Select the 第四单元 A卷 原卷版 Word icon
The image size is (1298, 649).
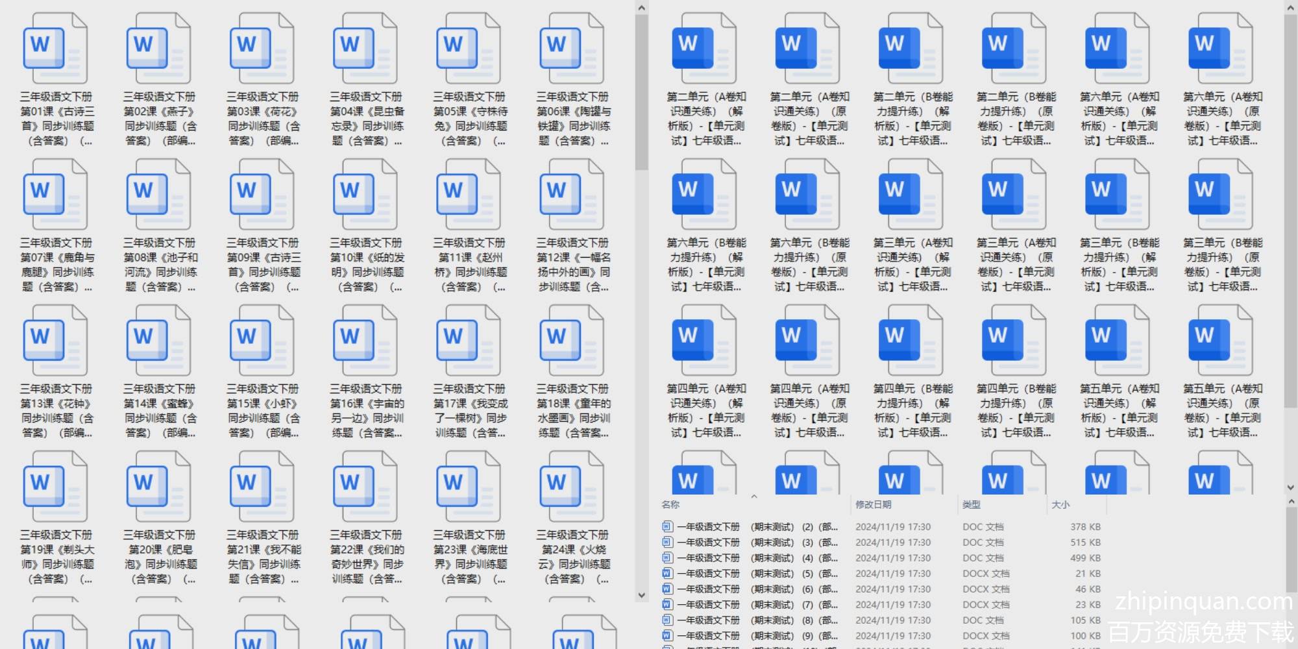tap(807, 341)
